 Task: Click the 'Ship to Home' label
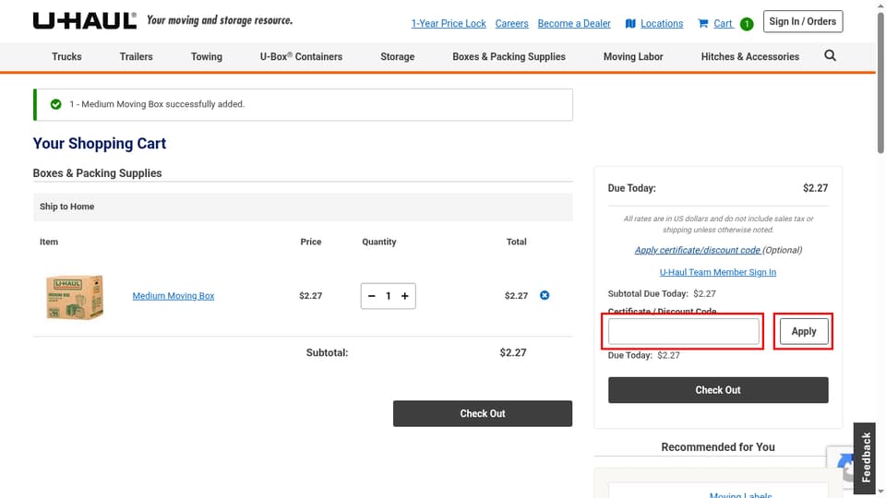(66, 207)
